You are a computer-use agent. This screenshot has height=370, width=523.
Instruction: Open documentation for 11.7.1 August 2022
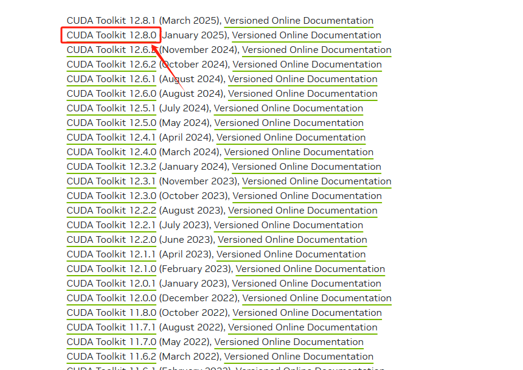(302, 327)
